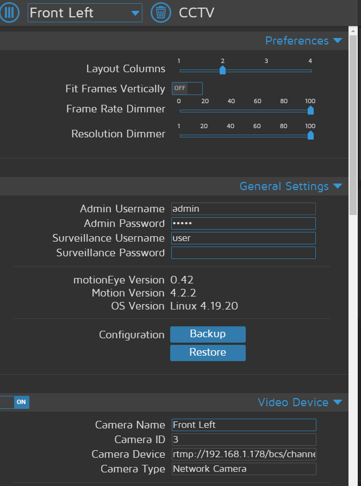Click the Surveillance Username field
Screen dimensions: 361x486
pos(243,238)
